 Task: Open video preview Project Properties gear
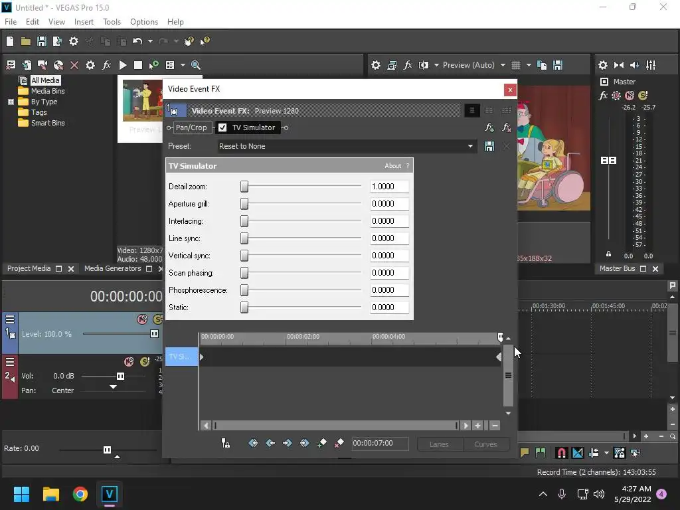[x=376, y=65]
